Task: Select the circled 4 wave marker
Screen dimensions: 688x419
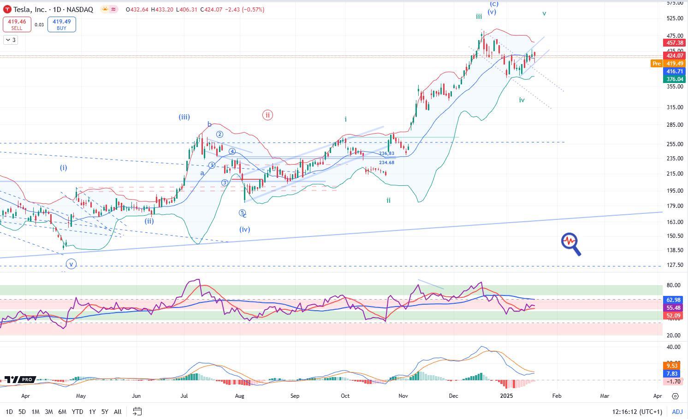Action: coord(232,151)
